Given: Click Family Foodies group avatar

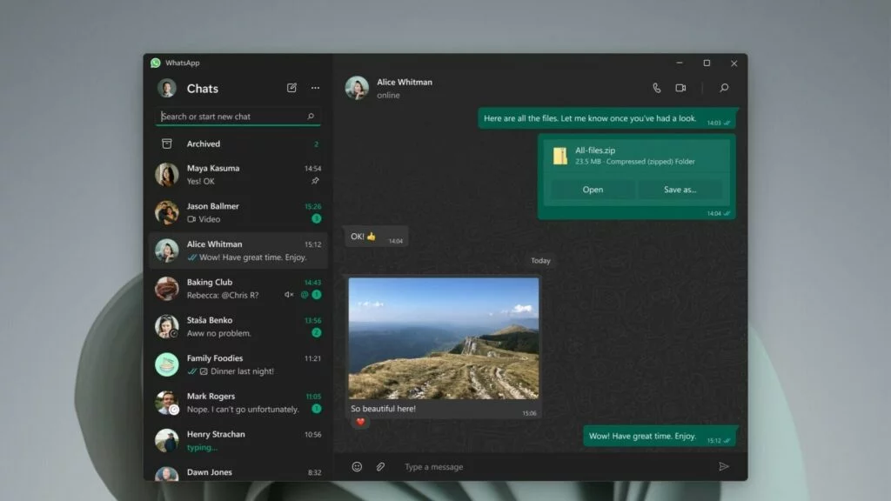Looking at the screenshot, I should (x=167, y=364).
